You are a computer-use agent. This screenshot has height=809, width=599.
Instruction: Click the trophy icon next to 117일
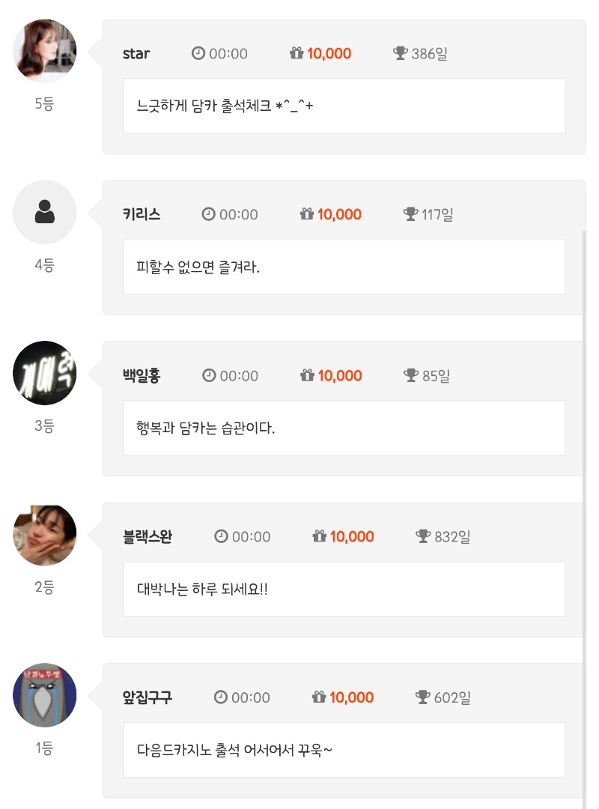[410, 214]
